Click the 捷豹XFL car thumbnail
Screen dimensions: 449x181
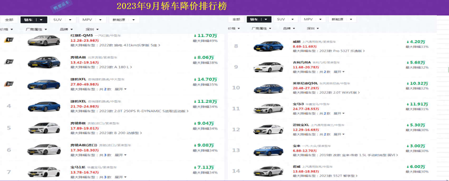(44, 84)
